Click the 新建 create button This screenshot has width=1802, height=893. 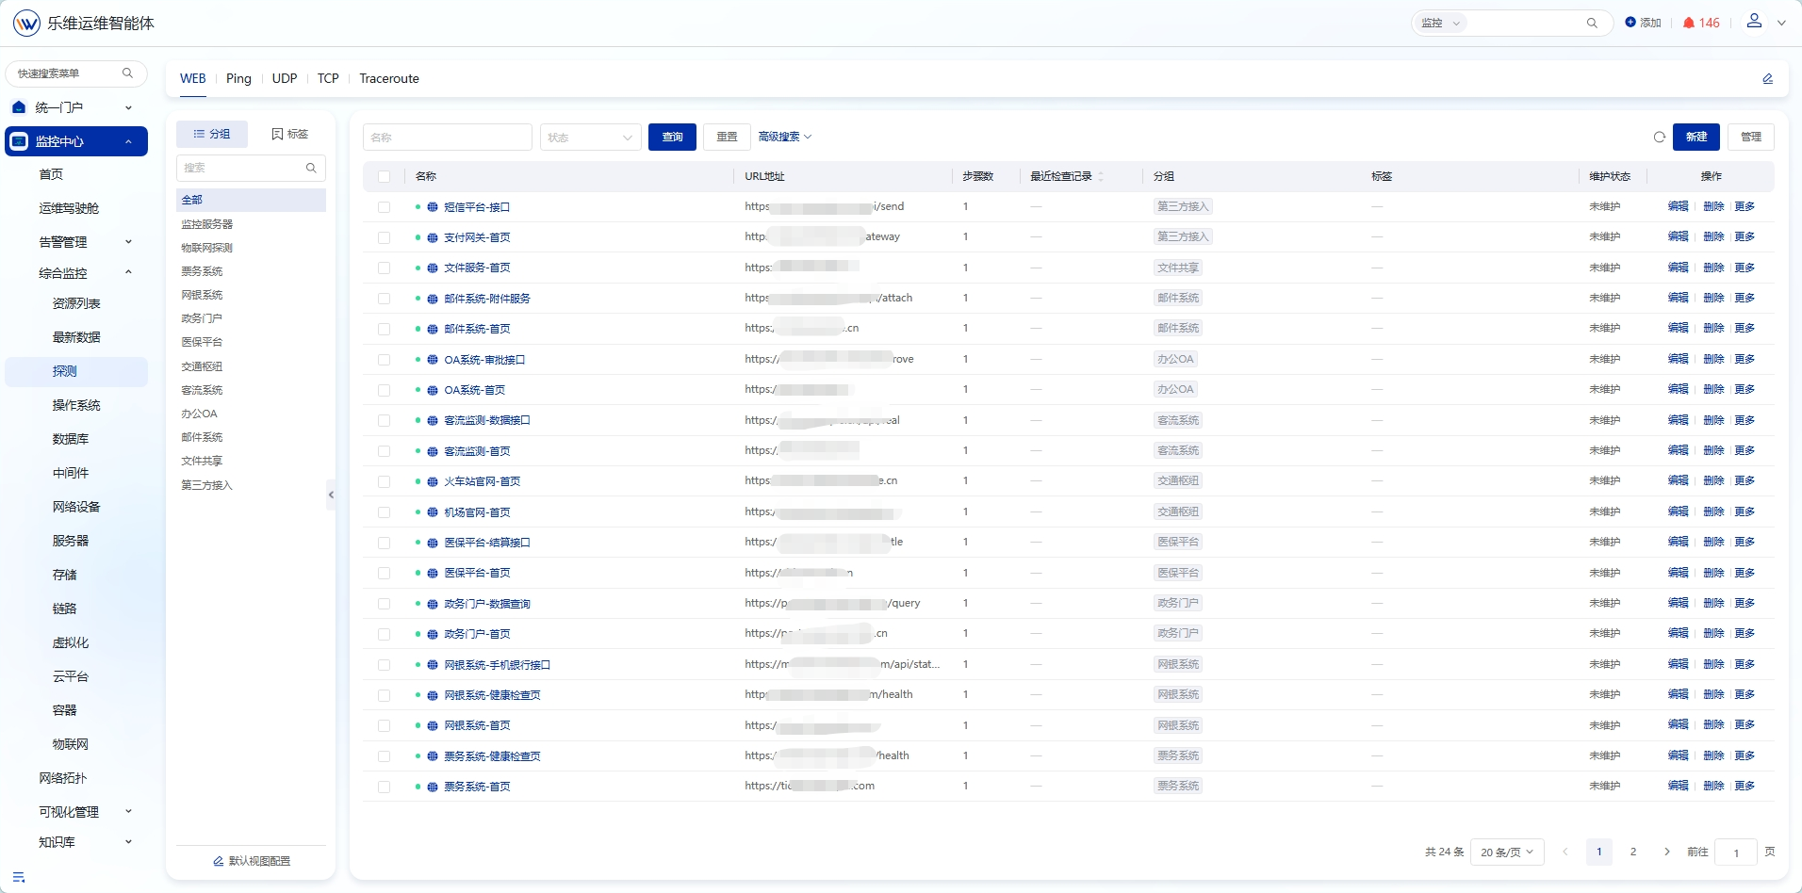1696,138
